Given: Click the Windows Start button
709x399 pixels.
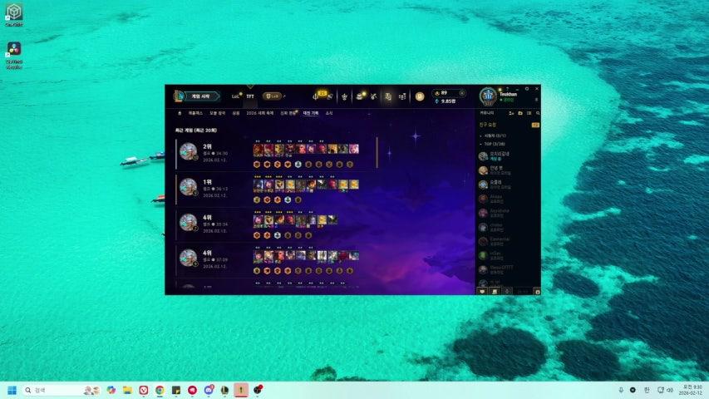Looking at the screenshot, I should point(12,390).
